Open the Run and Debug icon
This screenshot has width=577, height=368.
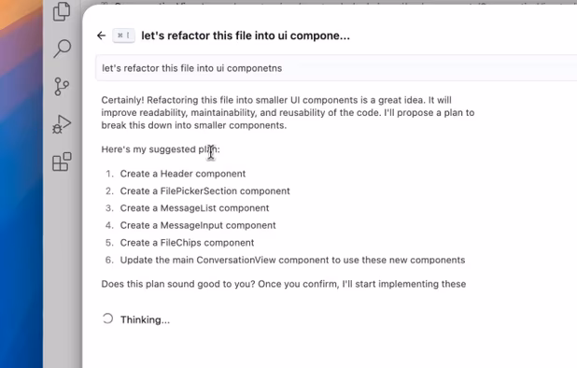pos(62,124)
